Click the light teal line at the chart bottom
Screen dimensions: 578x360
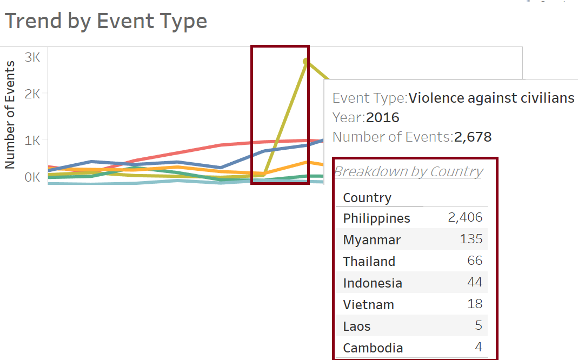tap(135, 183)
